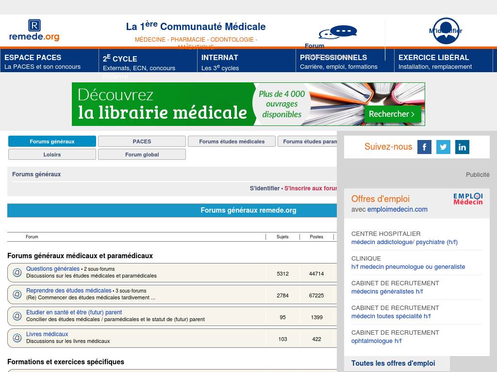Viewport: 497px width, 372px height.
Task: Click the Livres médicaux forum status icon
Action: [17, 338]
